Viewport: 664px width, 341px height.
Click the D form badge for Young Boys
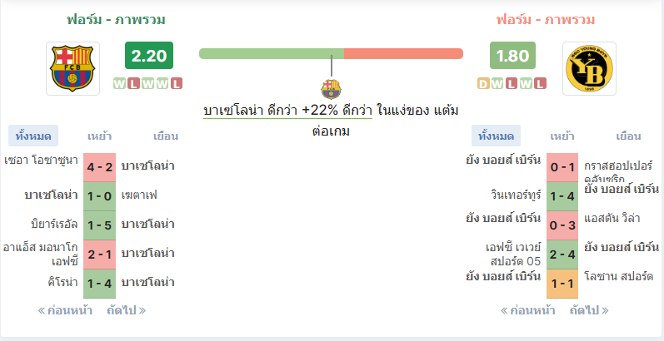pos(483,84)
